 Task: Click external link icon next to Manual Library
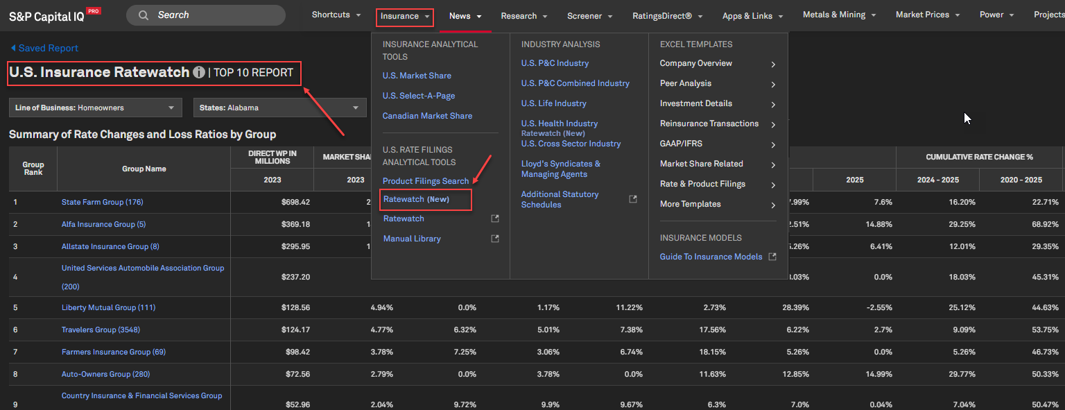[495, 239]
